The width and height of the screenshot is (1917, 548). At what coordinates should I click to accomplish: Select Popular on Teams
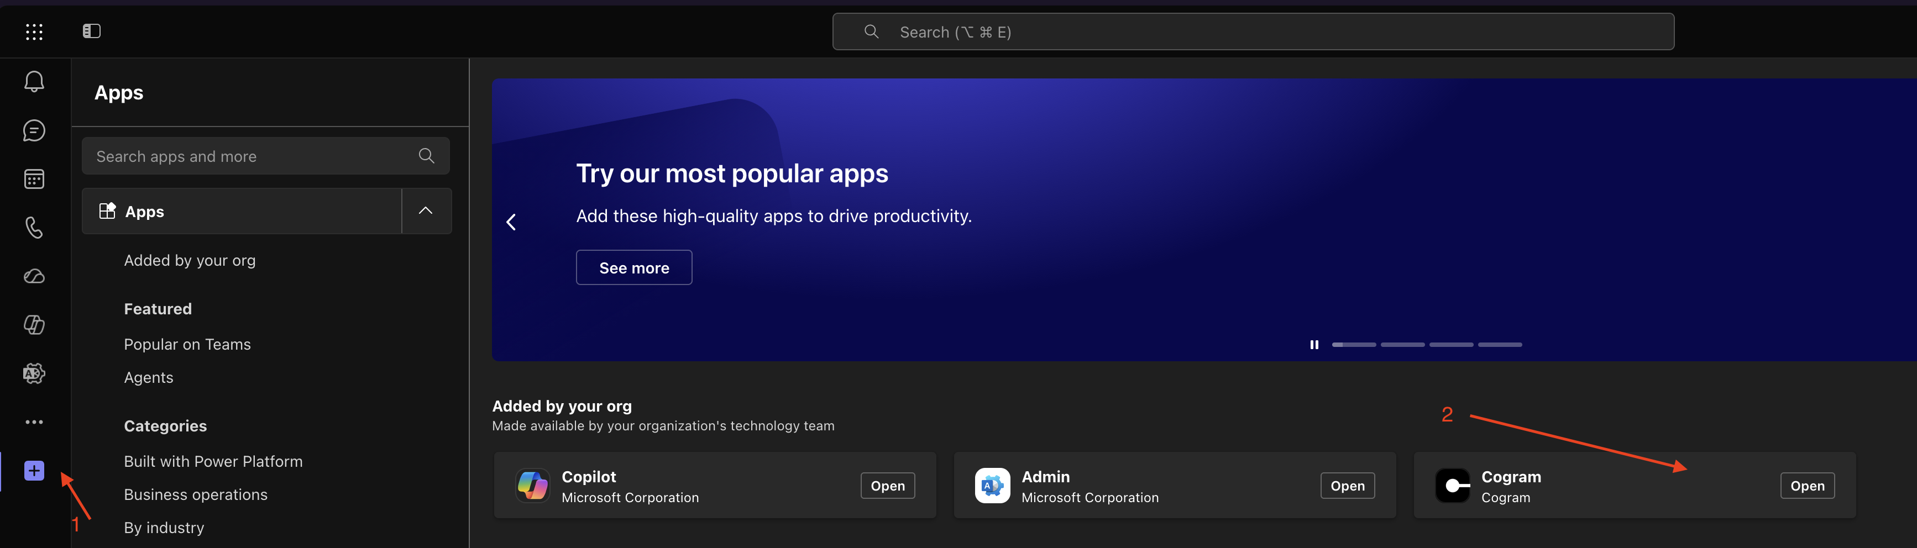(x=187, y=344)
